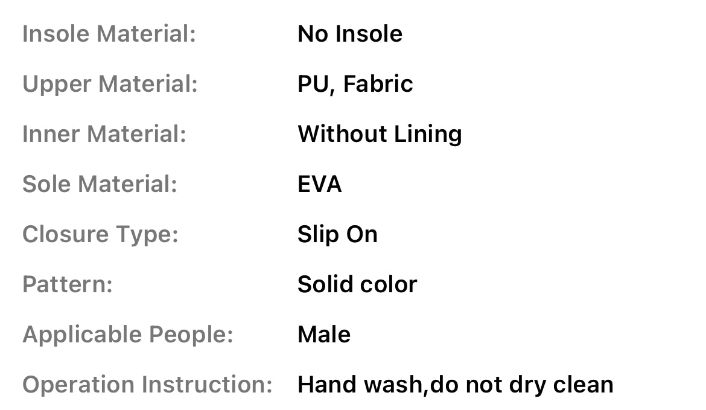The width and height of the screenshot is (706, 410).
Task: Click the word "Lining" in Inner Material
Action: tap(428, 134)
